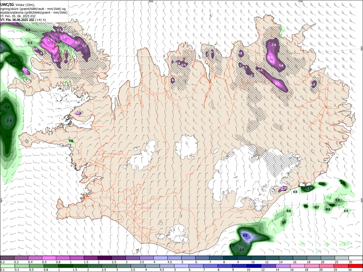363x272 pixels.
Task: Click the 1.1 rain value southeast of Iceland
Action: tap(284, 223)
